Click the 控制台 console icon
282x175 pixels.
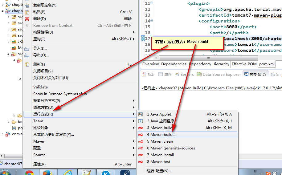pos(246,74)
